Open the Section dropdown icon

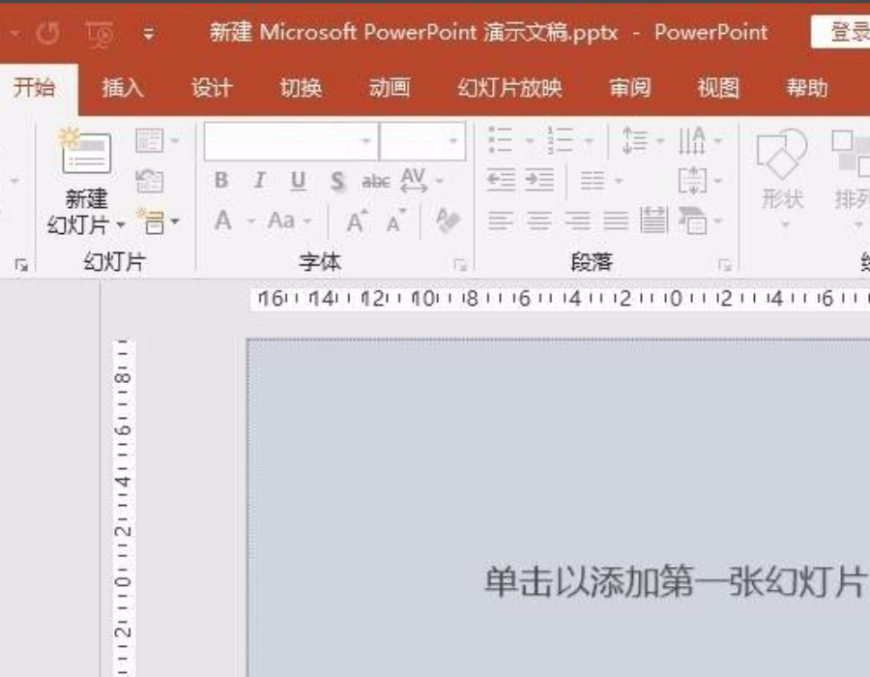coord(158,222)
